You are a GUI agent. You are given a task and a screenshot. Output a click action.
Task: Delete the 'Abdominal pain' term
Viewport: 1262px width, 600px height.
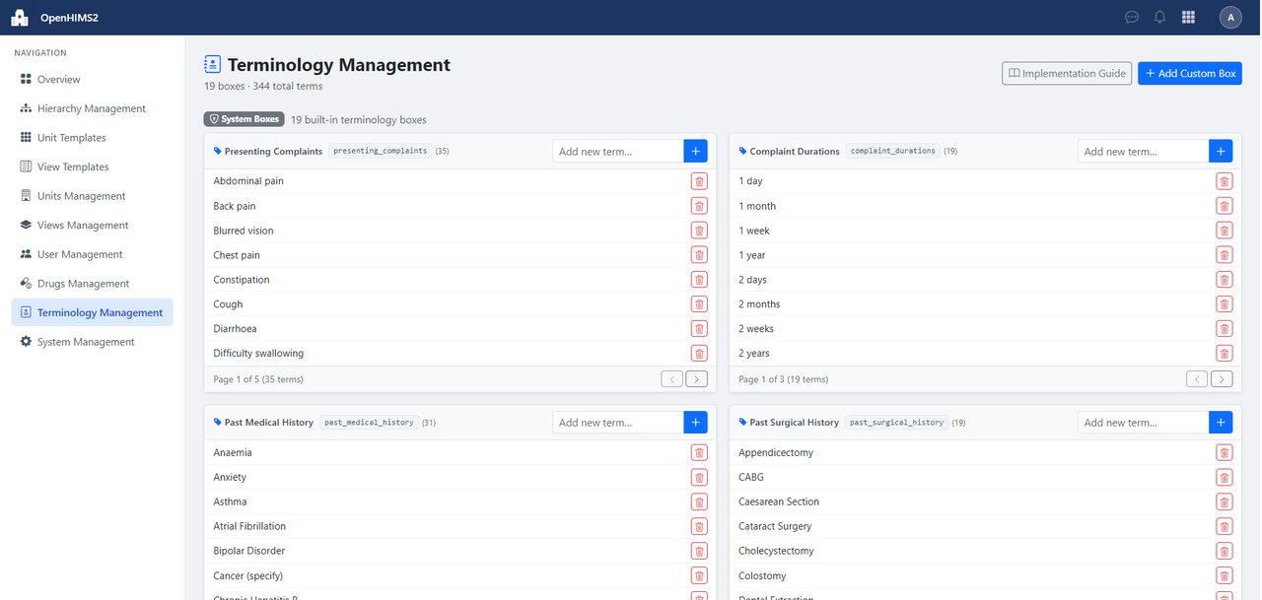(699, 181)
